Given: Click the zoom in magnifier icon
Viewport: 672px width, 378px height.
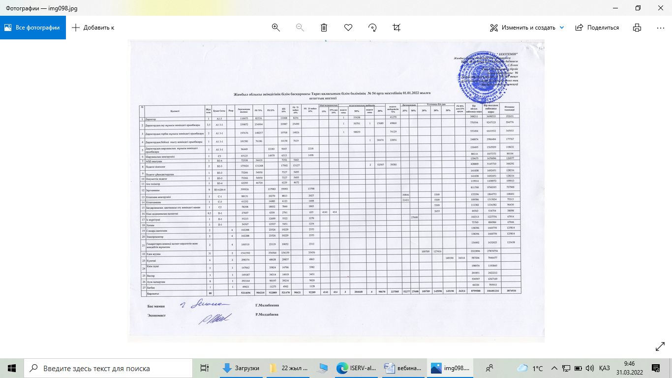Looking at the screenshot, I should click(276, 28).
